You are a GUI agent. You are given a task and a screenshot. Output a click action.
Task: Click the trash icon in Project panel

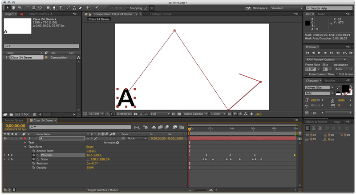tap(35, 114)
